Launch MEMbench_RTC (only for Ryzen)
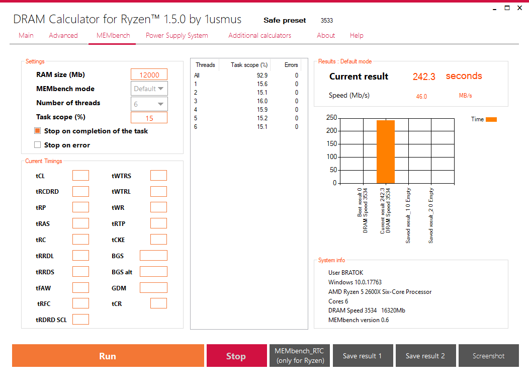This screenshot has width=529, height=388. (x=300, y=356)
